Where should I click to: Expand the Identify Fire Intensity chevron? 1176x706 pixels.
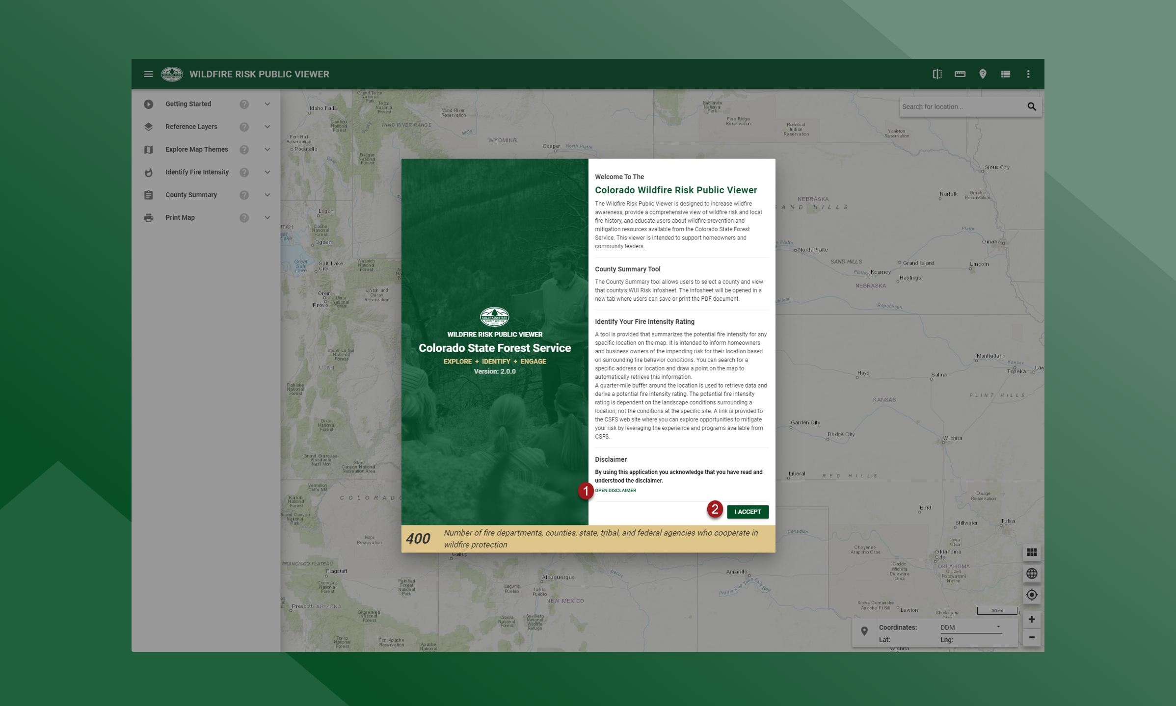click(267, 172)
